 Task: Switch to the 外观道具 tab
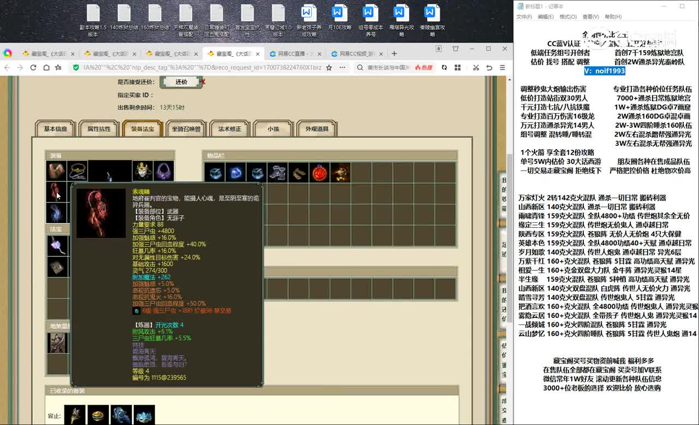(317, 129)
